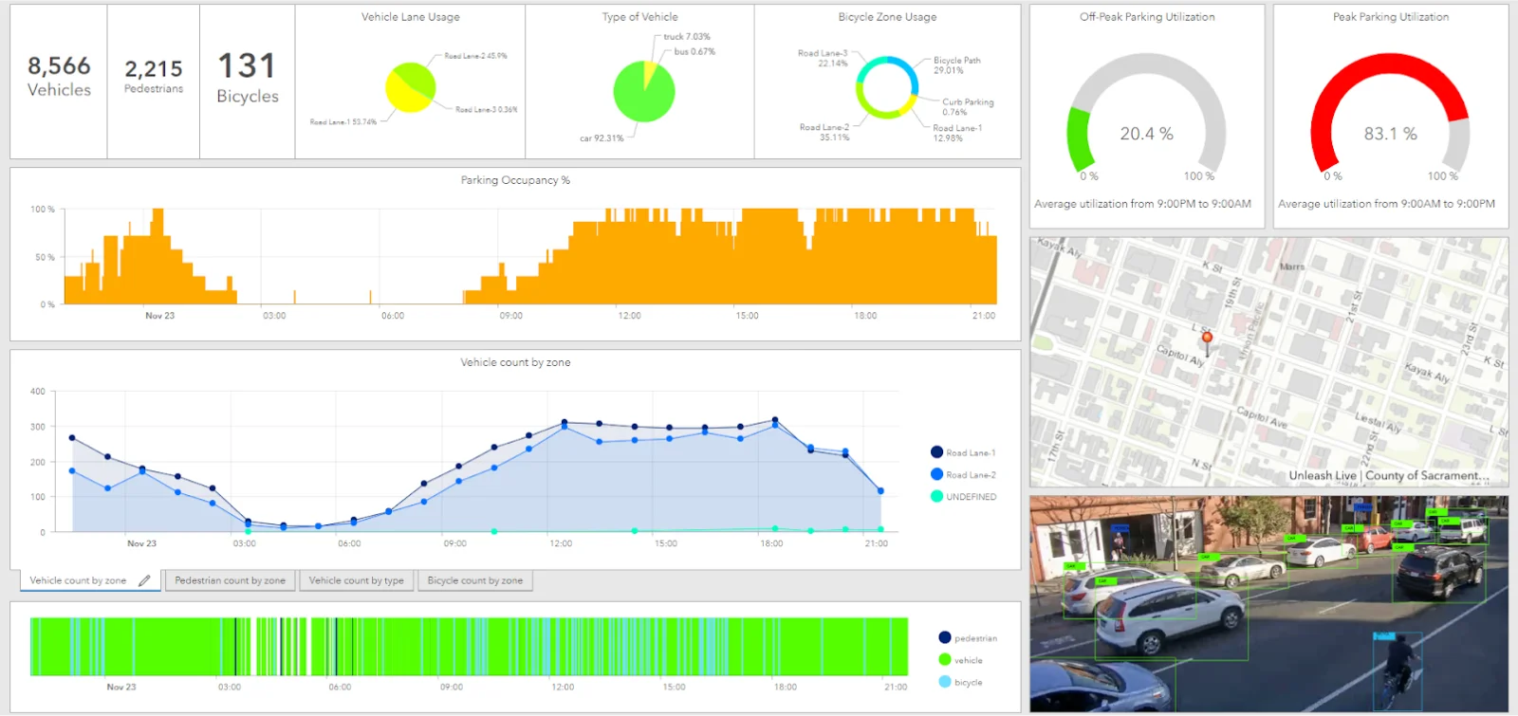
Task: Click the red location pin on the map
Action: (1207, 340)
